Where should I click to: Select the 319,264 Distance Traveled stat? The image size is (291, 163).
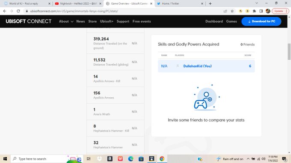coord(115,43)
